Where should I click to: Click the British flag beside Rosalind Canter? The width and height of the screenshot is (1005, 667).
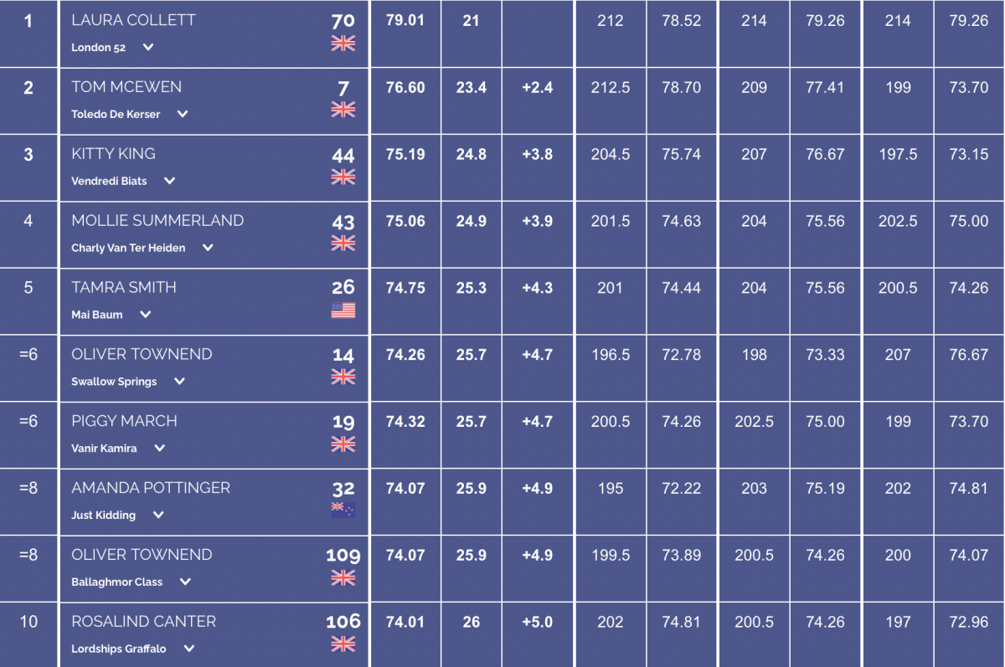point(343,644)
